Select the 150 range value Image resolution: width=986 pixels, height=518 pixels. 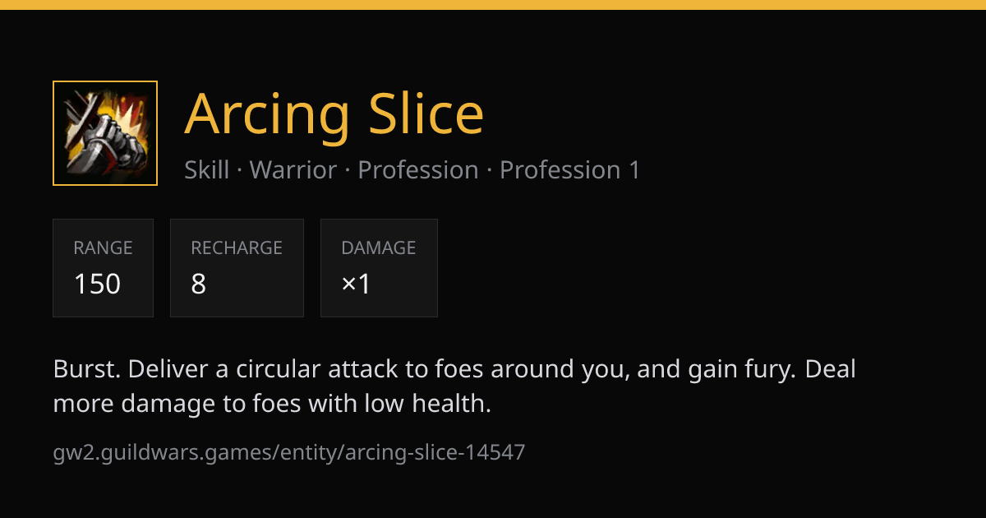click(x=97, y=284)
